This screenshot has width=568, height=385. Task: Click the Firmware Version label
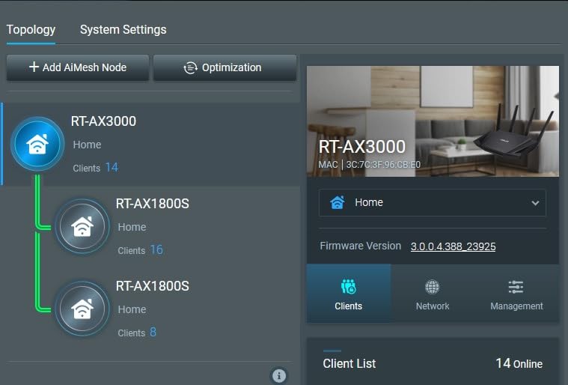pyautogui.click(x=361, y=246)
